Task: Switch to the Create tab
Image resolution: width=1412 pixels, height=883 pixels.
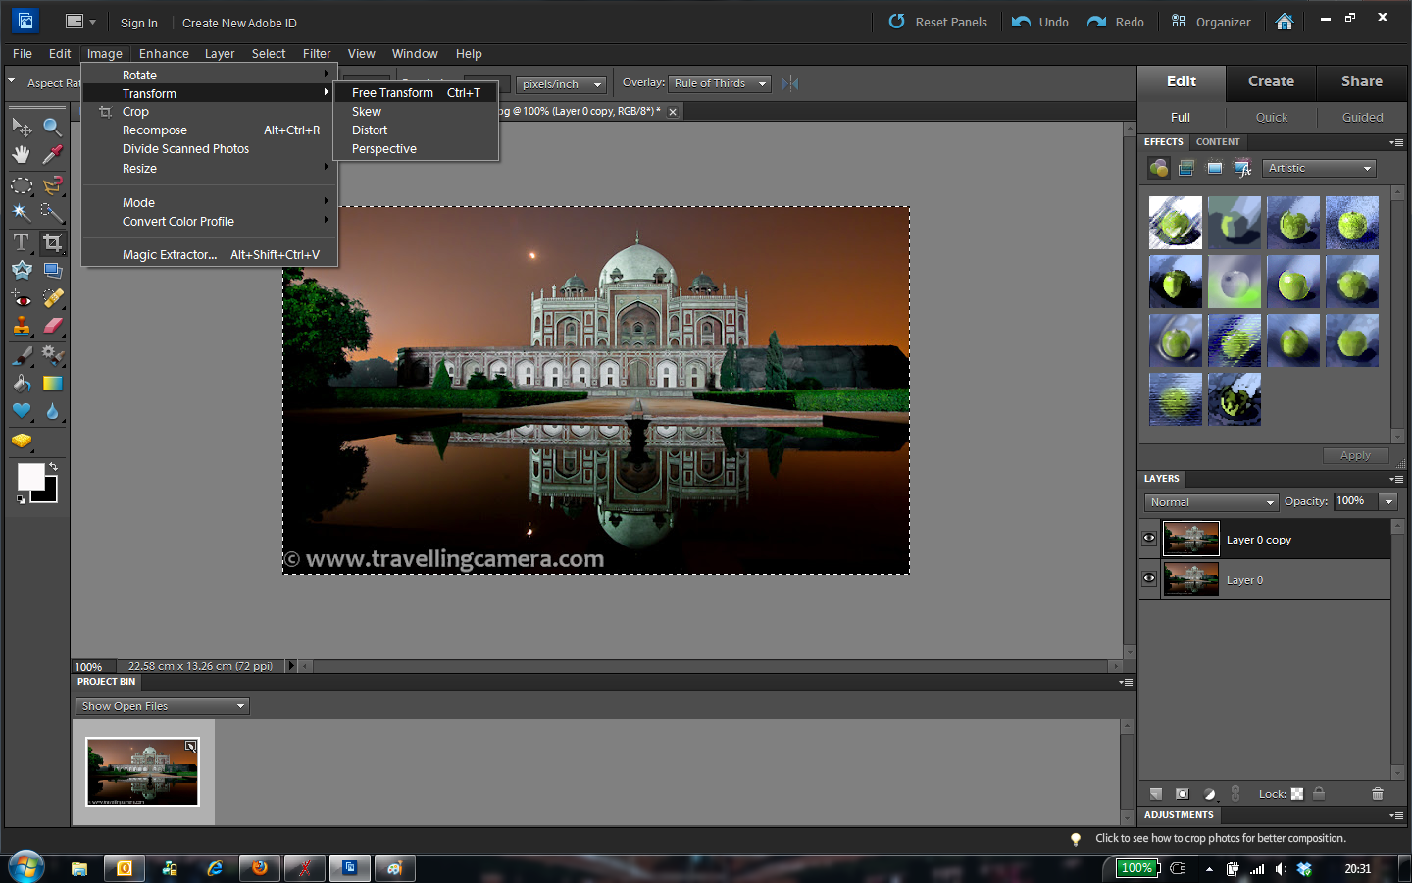Action: (1270, 82)
